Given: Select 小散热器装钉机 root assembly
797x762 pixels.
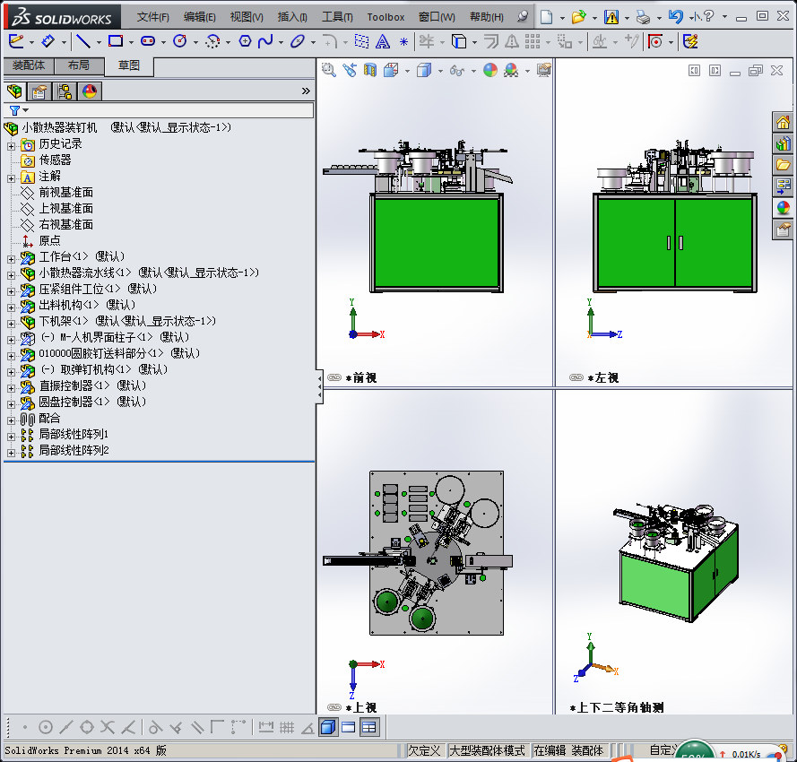Looking at the screenshot, I should (x=59, y=127).
